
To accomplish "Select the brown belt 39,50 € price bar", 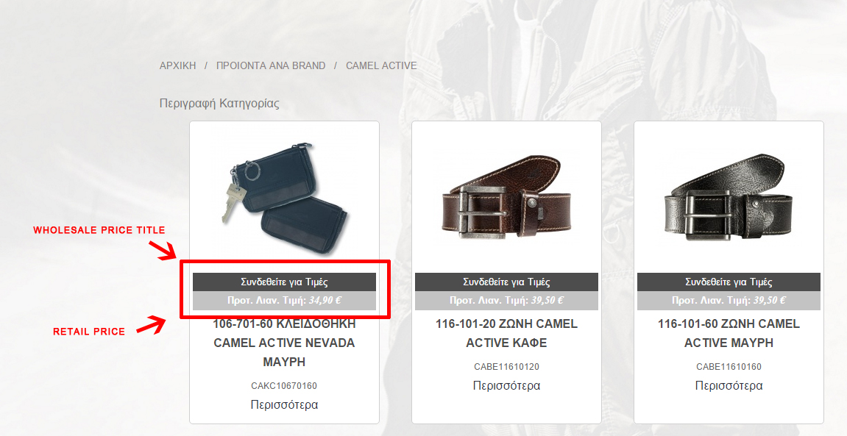I will (x=507, y=301).
